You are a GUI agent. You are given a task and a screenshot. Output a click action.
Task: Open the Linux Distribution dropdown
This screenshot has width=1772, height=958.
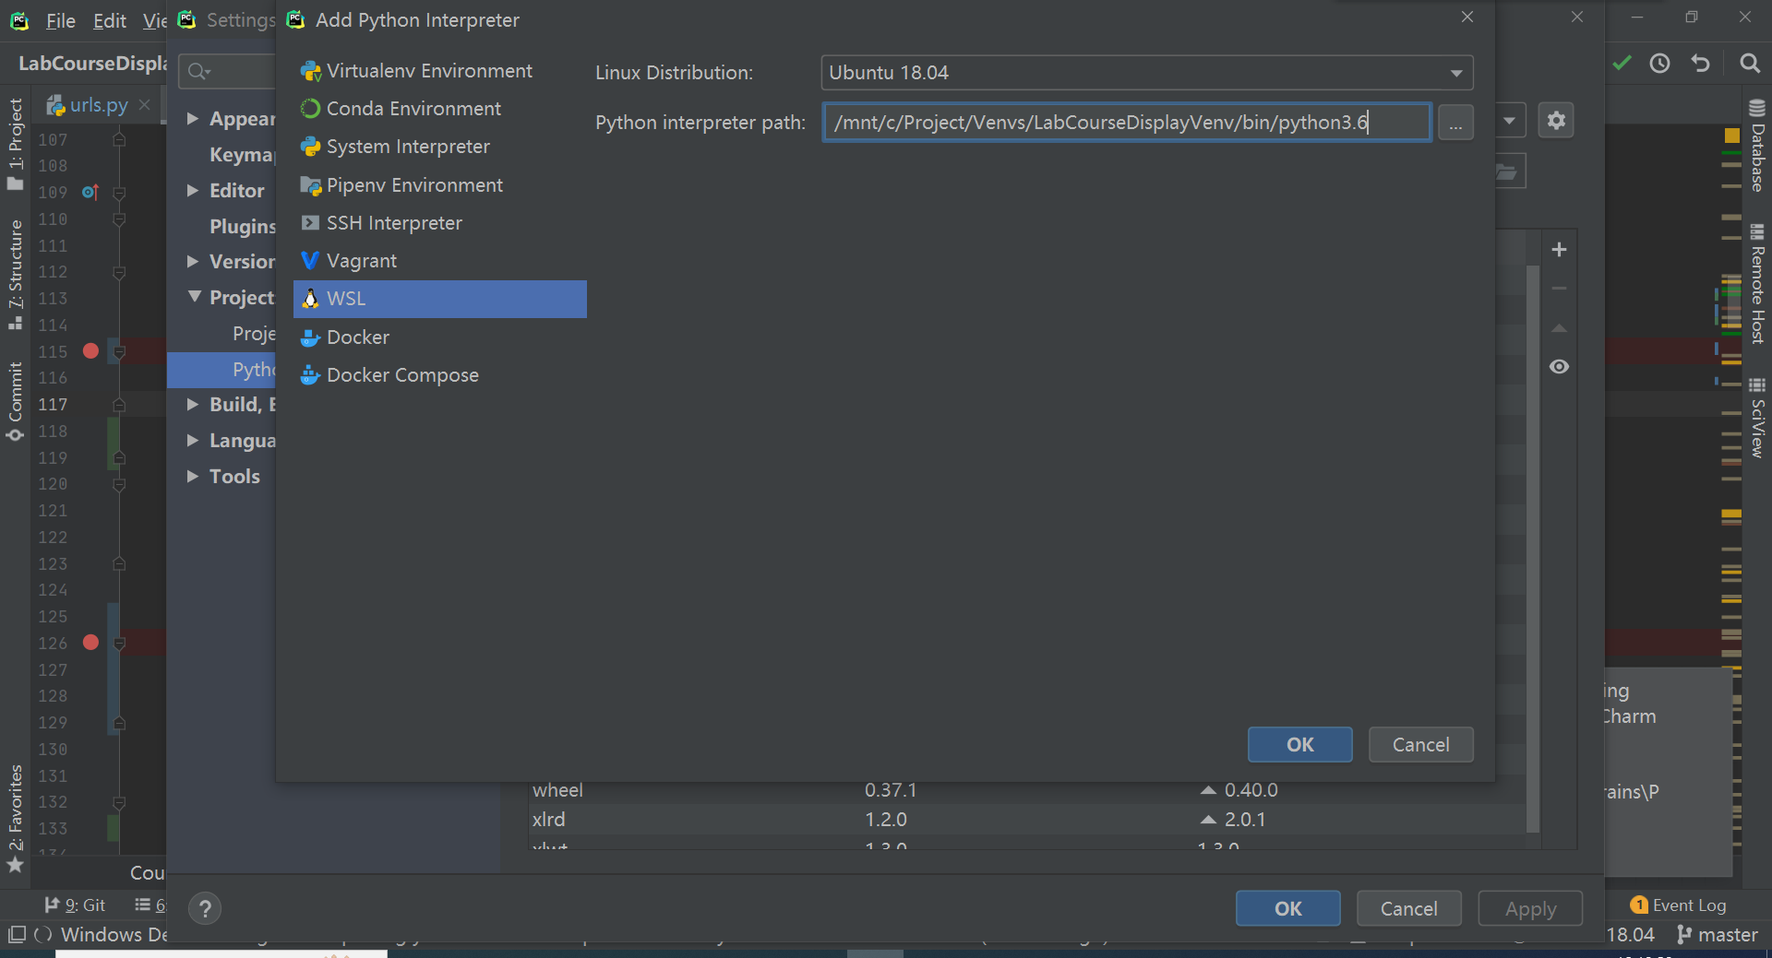[1146, 73]
